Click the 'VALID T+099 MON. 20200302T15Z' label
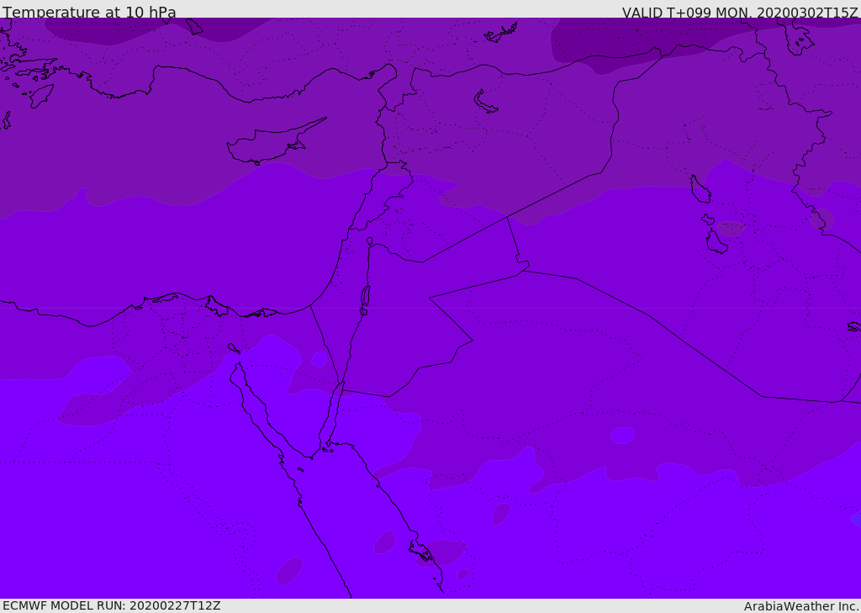The width and height of the screenshot is (861, 613). (740, 13)
